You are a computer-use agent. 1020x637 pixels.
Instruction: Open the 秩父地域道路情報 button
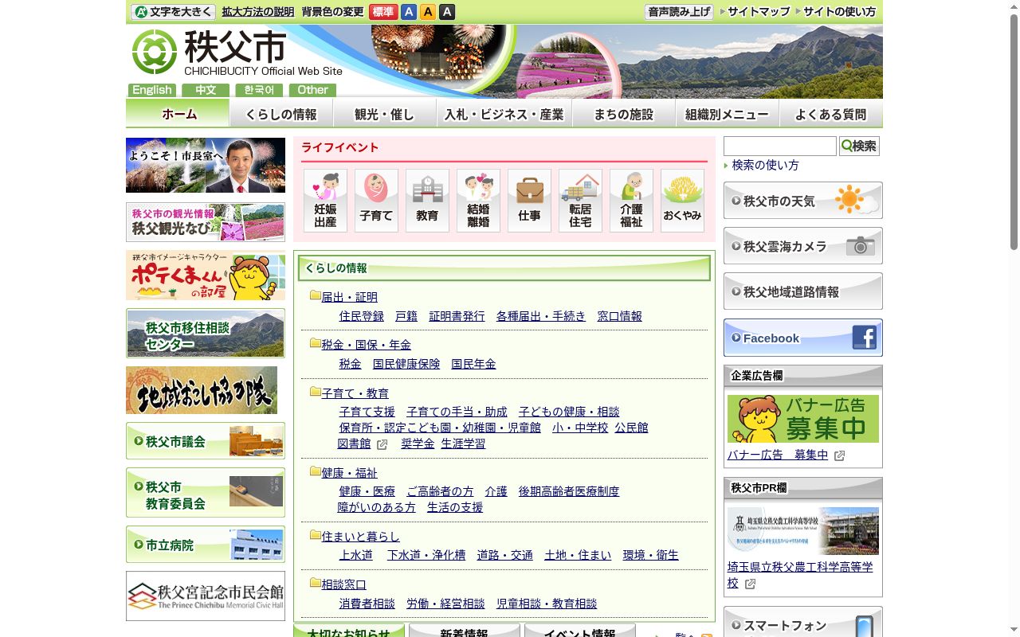[803, 291]
